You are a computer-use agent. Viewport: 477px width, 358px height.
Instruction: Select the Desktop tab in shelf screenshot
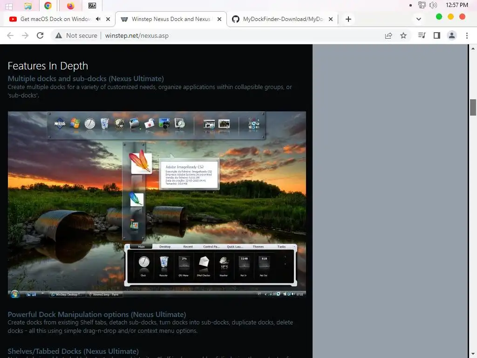pyautogui.click(x=165, y=247)
